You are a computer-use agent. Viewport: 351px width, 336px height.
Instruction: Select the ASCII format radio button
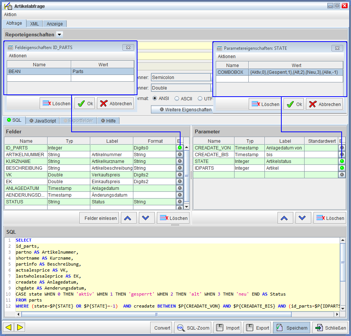[177, 99]
